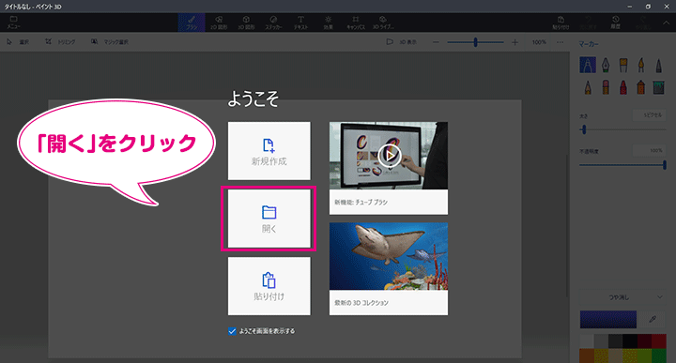Select the ブラシ brushes tool

click(x=192, y=23)
